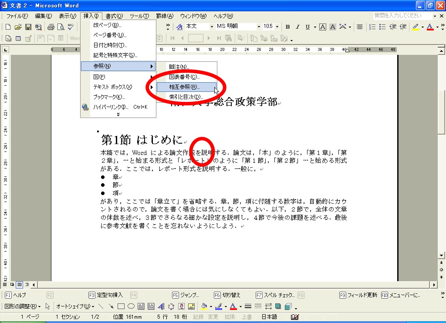The width and height of the screenshot is (446, 323).
Task: Open the font size dropdown 10.5
Action: click(x=277, y=27)
